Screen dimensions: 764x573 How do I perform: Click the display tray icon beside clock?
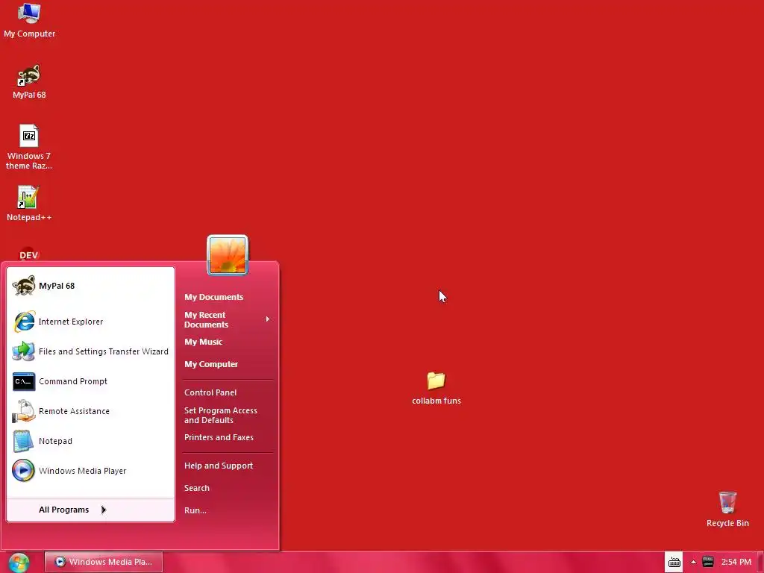coord(708,562)
